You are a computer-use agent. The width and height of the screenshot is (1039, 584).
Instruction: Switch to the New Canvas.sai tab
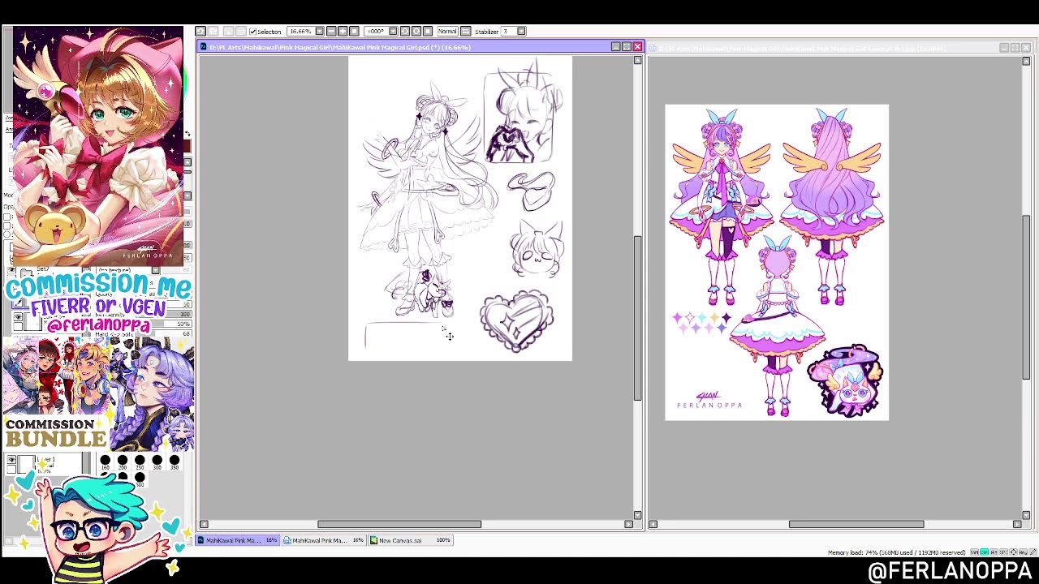(410, 540)
